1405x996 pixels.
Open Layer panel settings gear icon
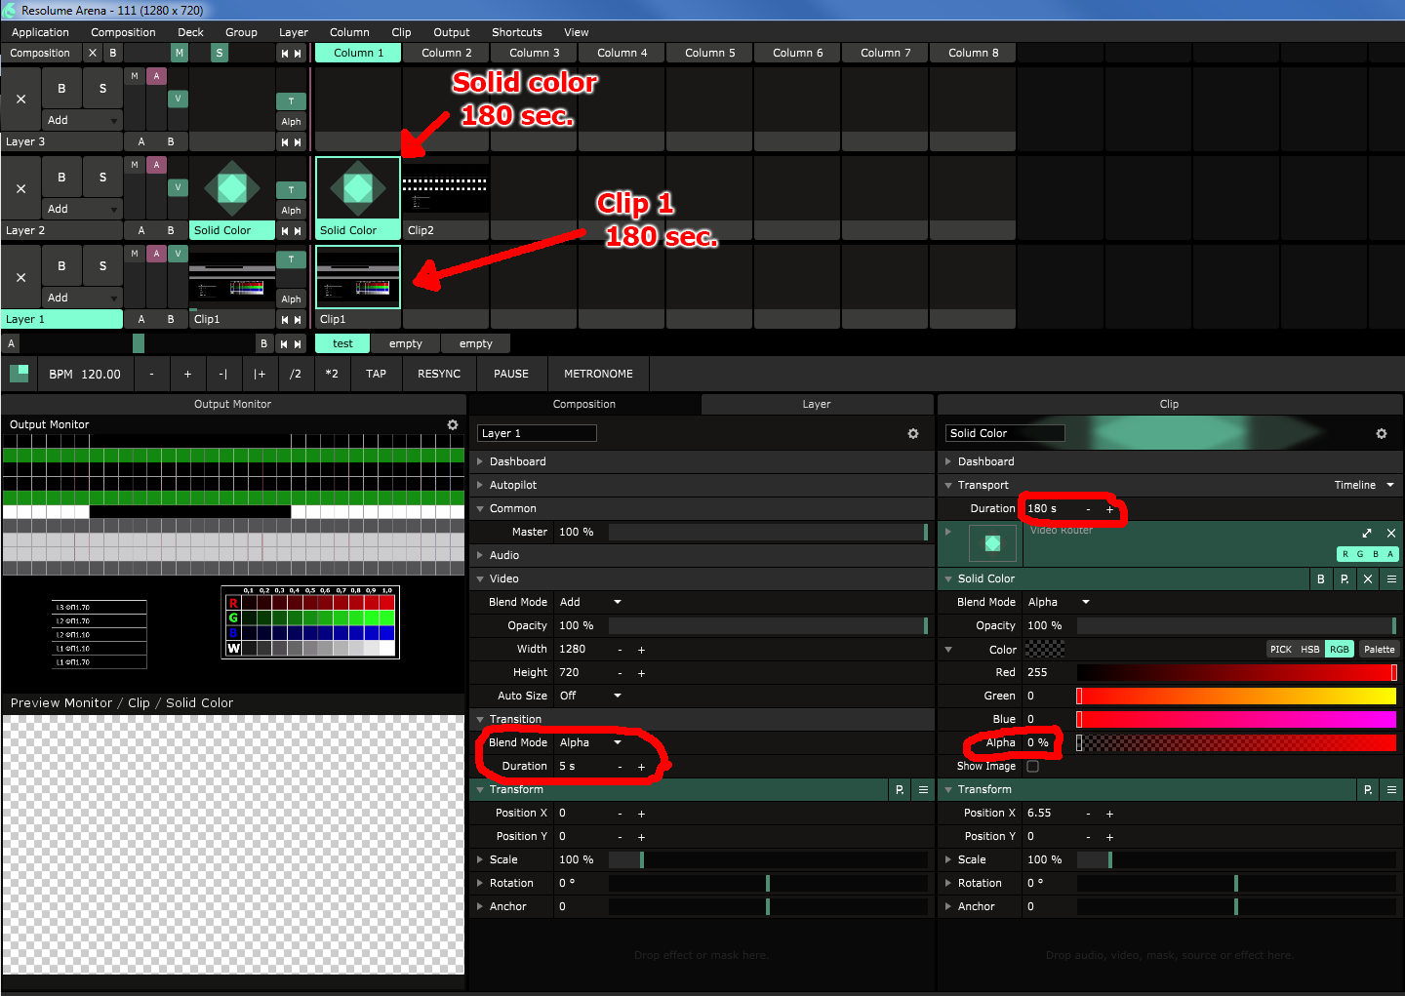912,434
